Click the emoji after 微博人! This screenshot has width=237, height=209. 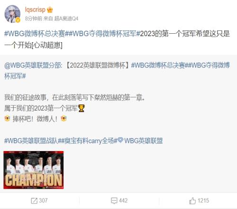[64, 119]
